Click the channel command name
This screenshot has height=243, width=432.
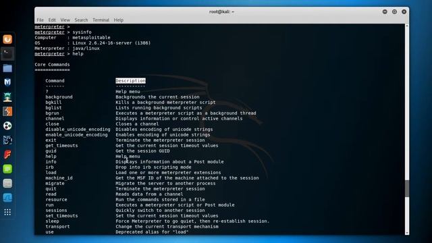(55, 119)
